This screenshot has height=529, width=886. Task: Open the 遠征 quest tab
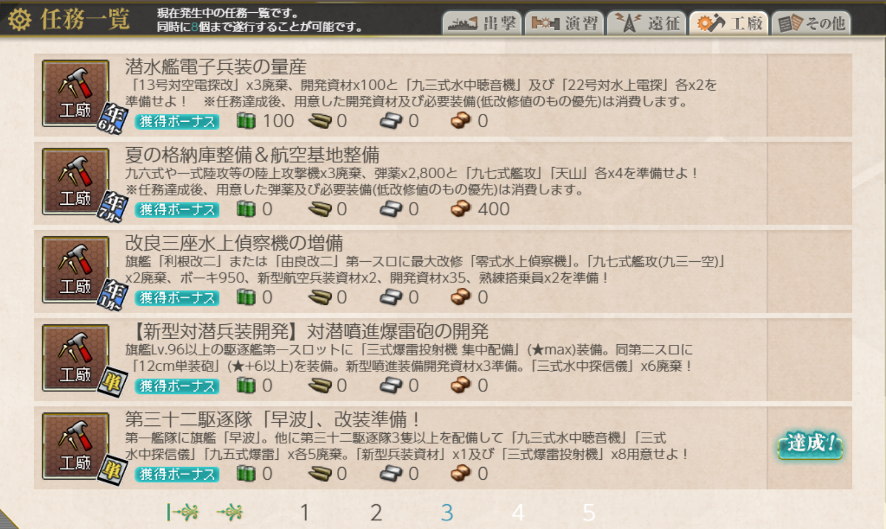(647, 23)
